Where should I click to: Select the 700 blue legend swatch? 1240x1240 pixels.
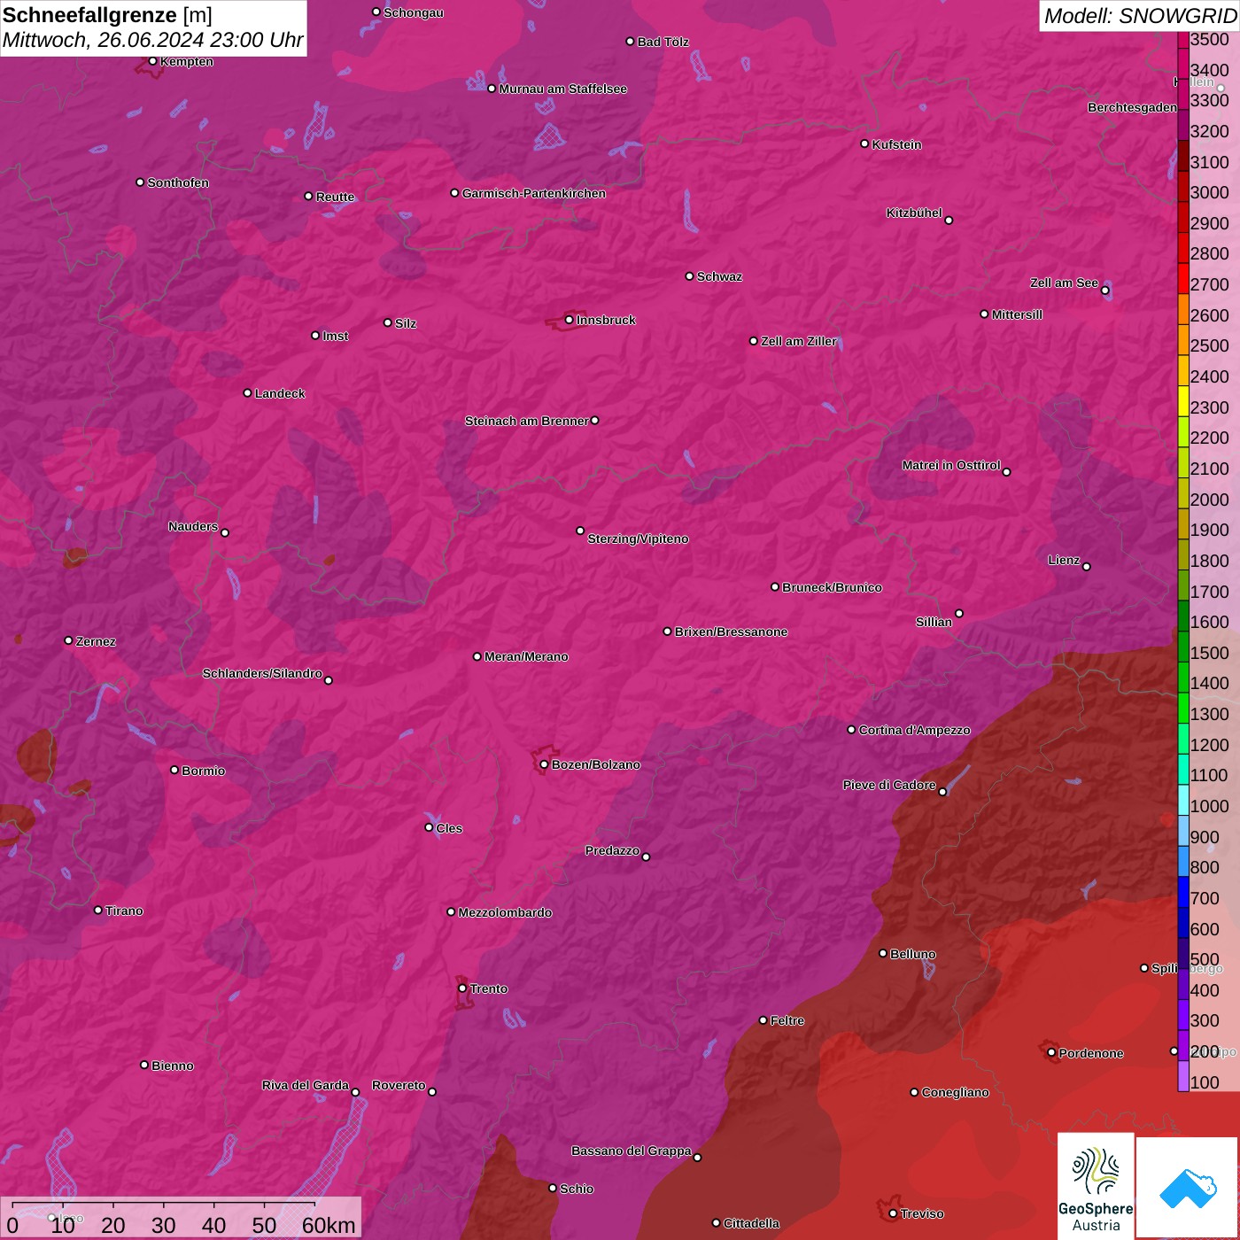tap(1183, 892)
